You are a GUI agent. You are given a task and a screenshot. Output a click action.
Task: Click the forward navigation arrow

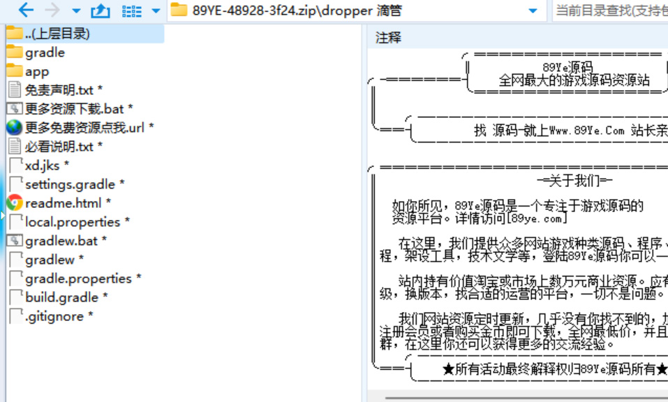pos(52,10)
